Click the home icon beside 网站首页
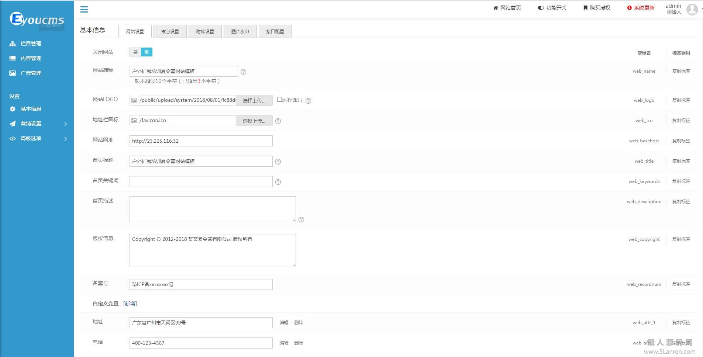The image size is (703, 357). (x=496, y=8)
